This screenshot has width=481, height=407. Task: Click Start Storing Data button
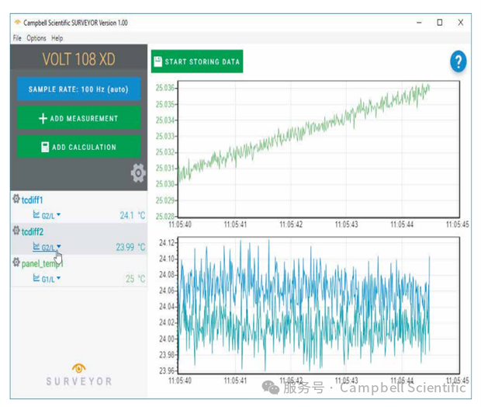click(x=197, y=62)
